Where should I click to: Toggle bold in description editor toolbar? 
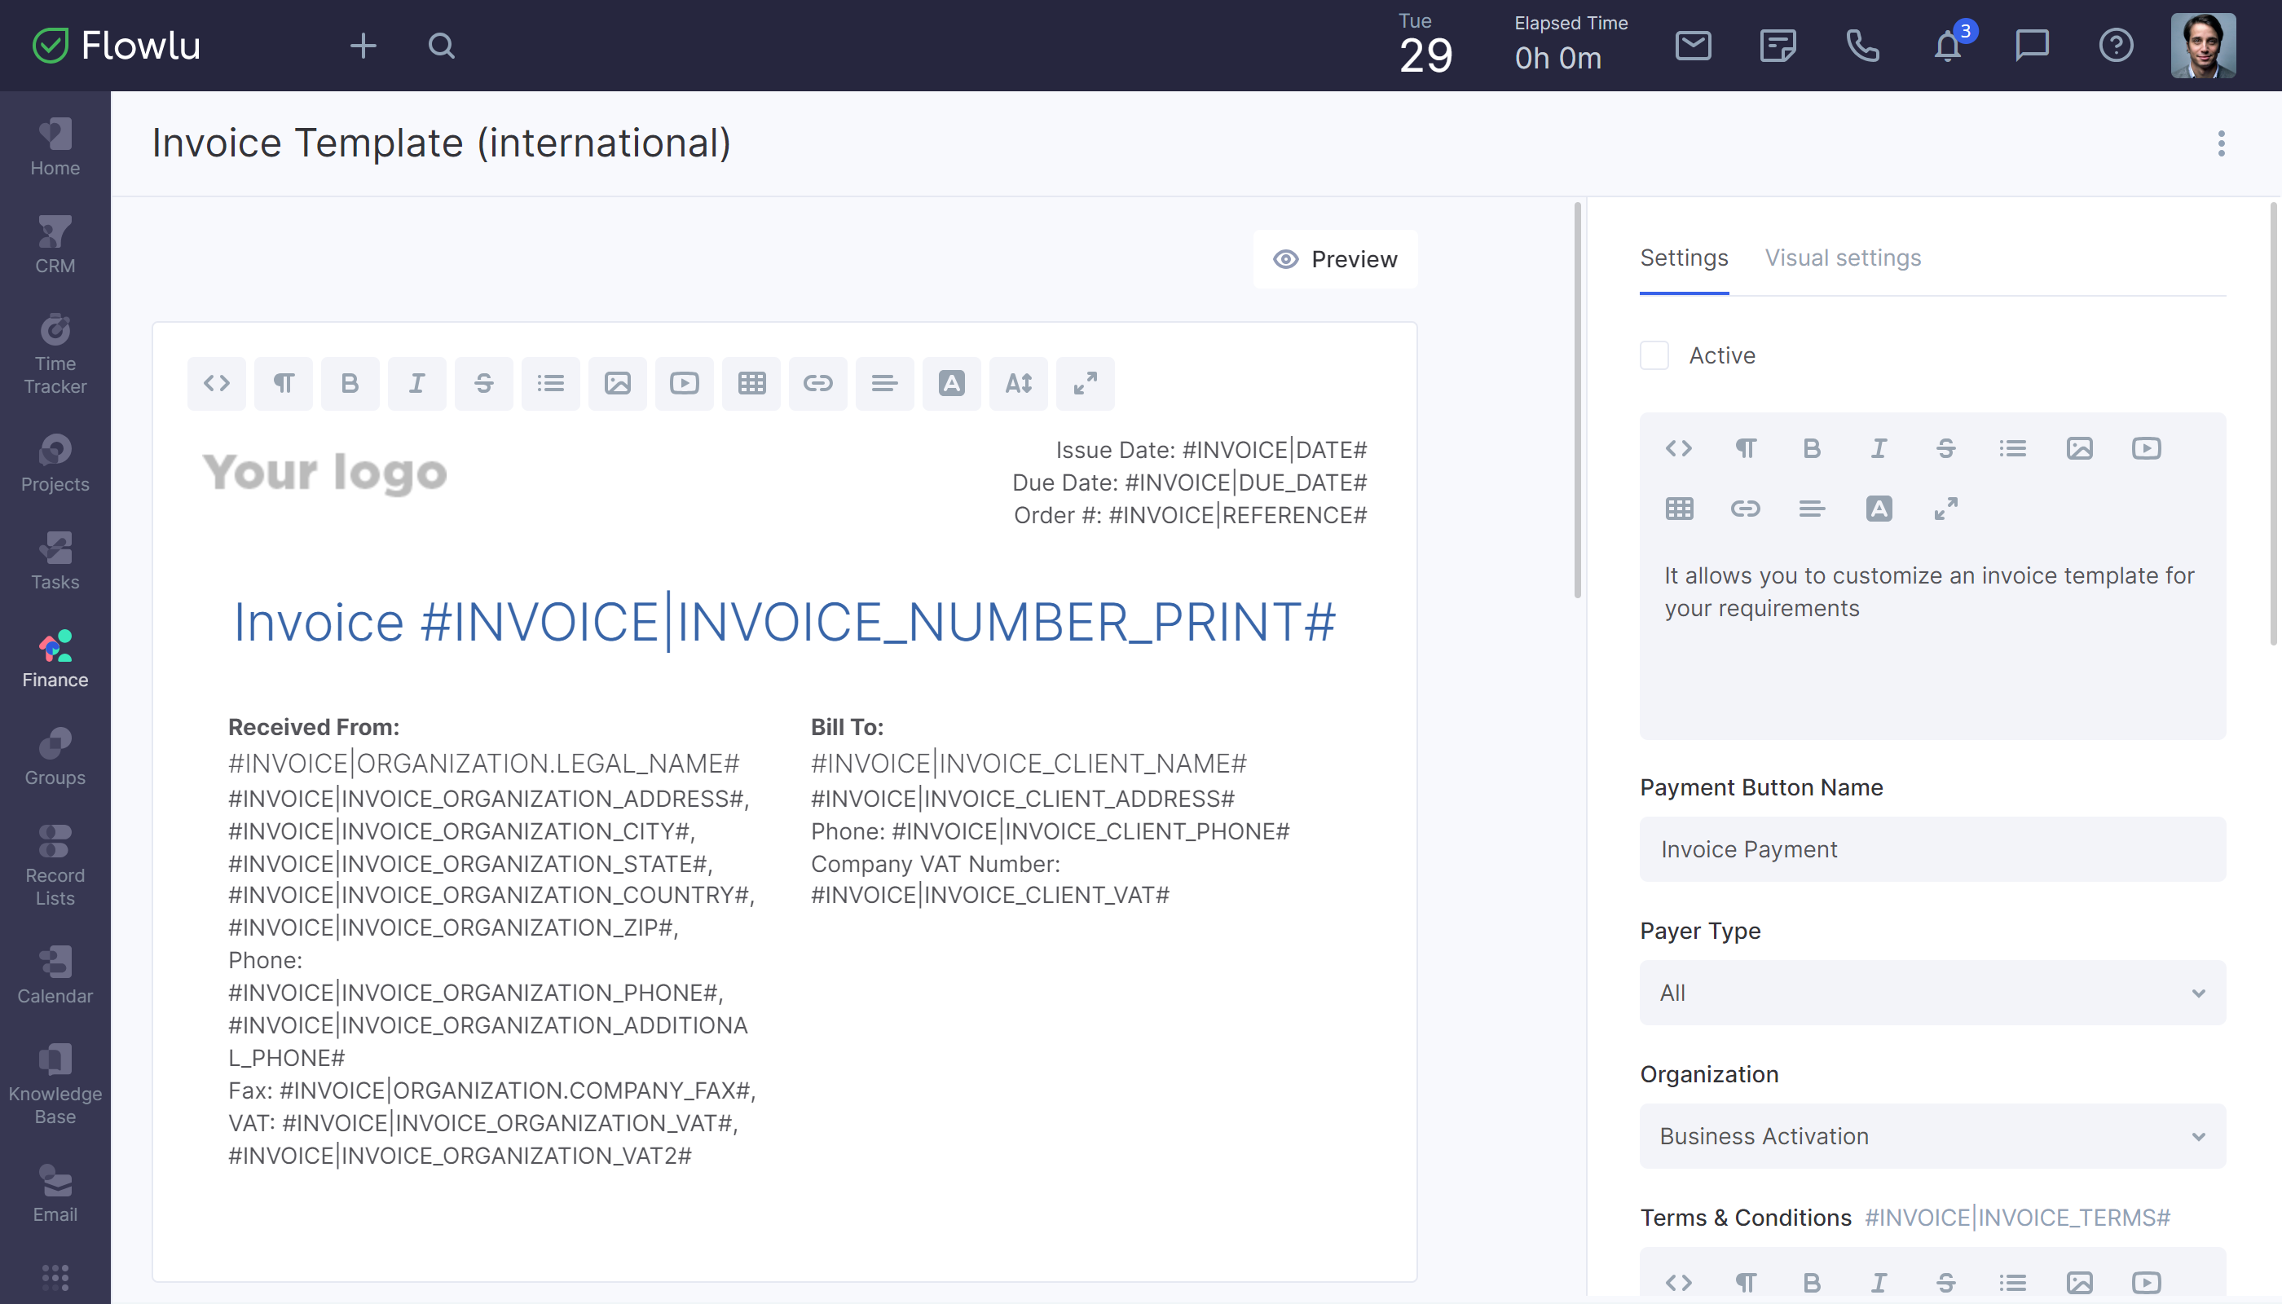(x=1812, y=447)
